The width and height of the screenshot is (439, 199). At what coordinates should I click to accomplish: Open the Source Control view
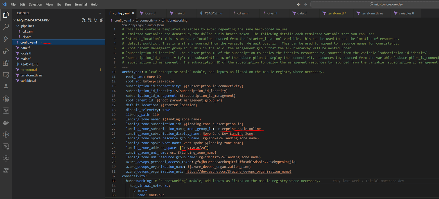coord(6,39)
